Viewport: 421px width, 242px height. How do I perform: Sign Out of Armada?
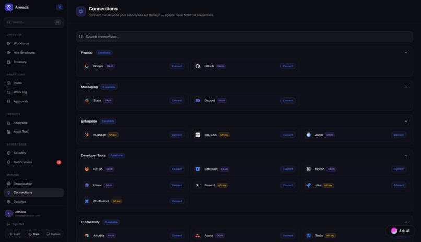click(x=15, y=224)
